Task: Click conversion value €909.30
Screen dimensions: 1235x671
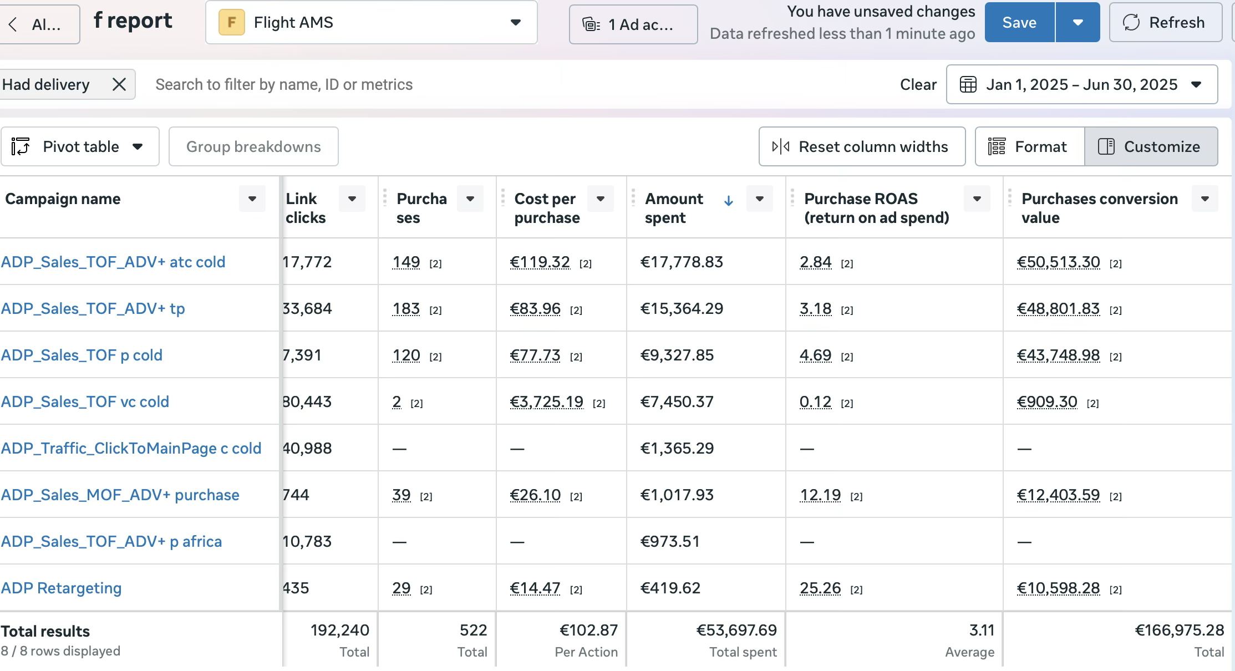Action: tap(1047, 401)
